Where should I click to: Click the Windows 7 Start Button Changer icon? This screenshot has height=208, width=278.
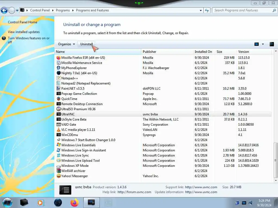(59, 139)
